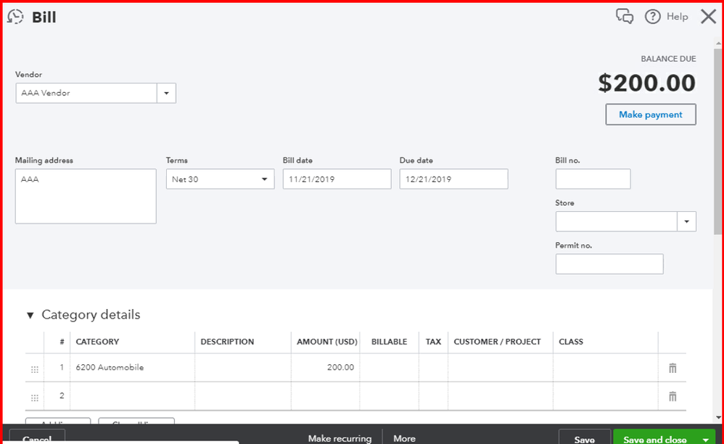Click the Description cell of line 1
724x444 pixels.
pyautogui.click(x=243, y=368)
